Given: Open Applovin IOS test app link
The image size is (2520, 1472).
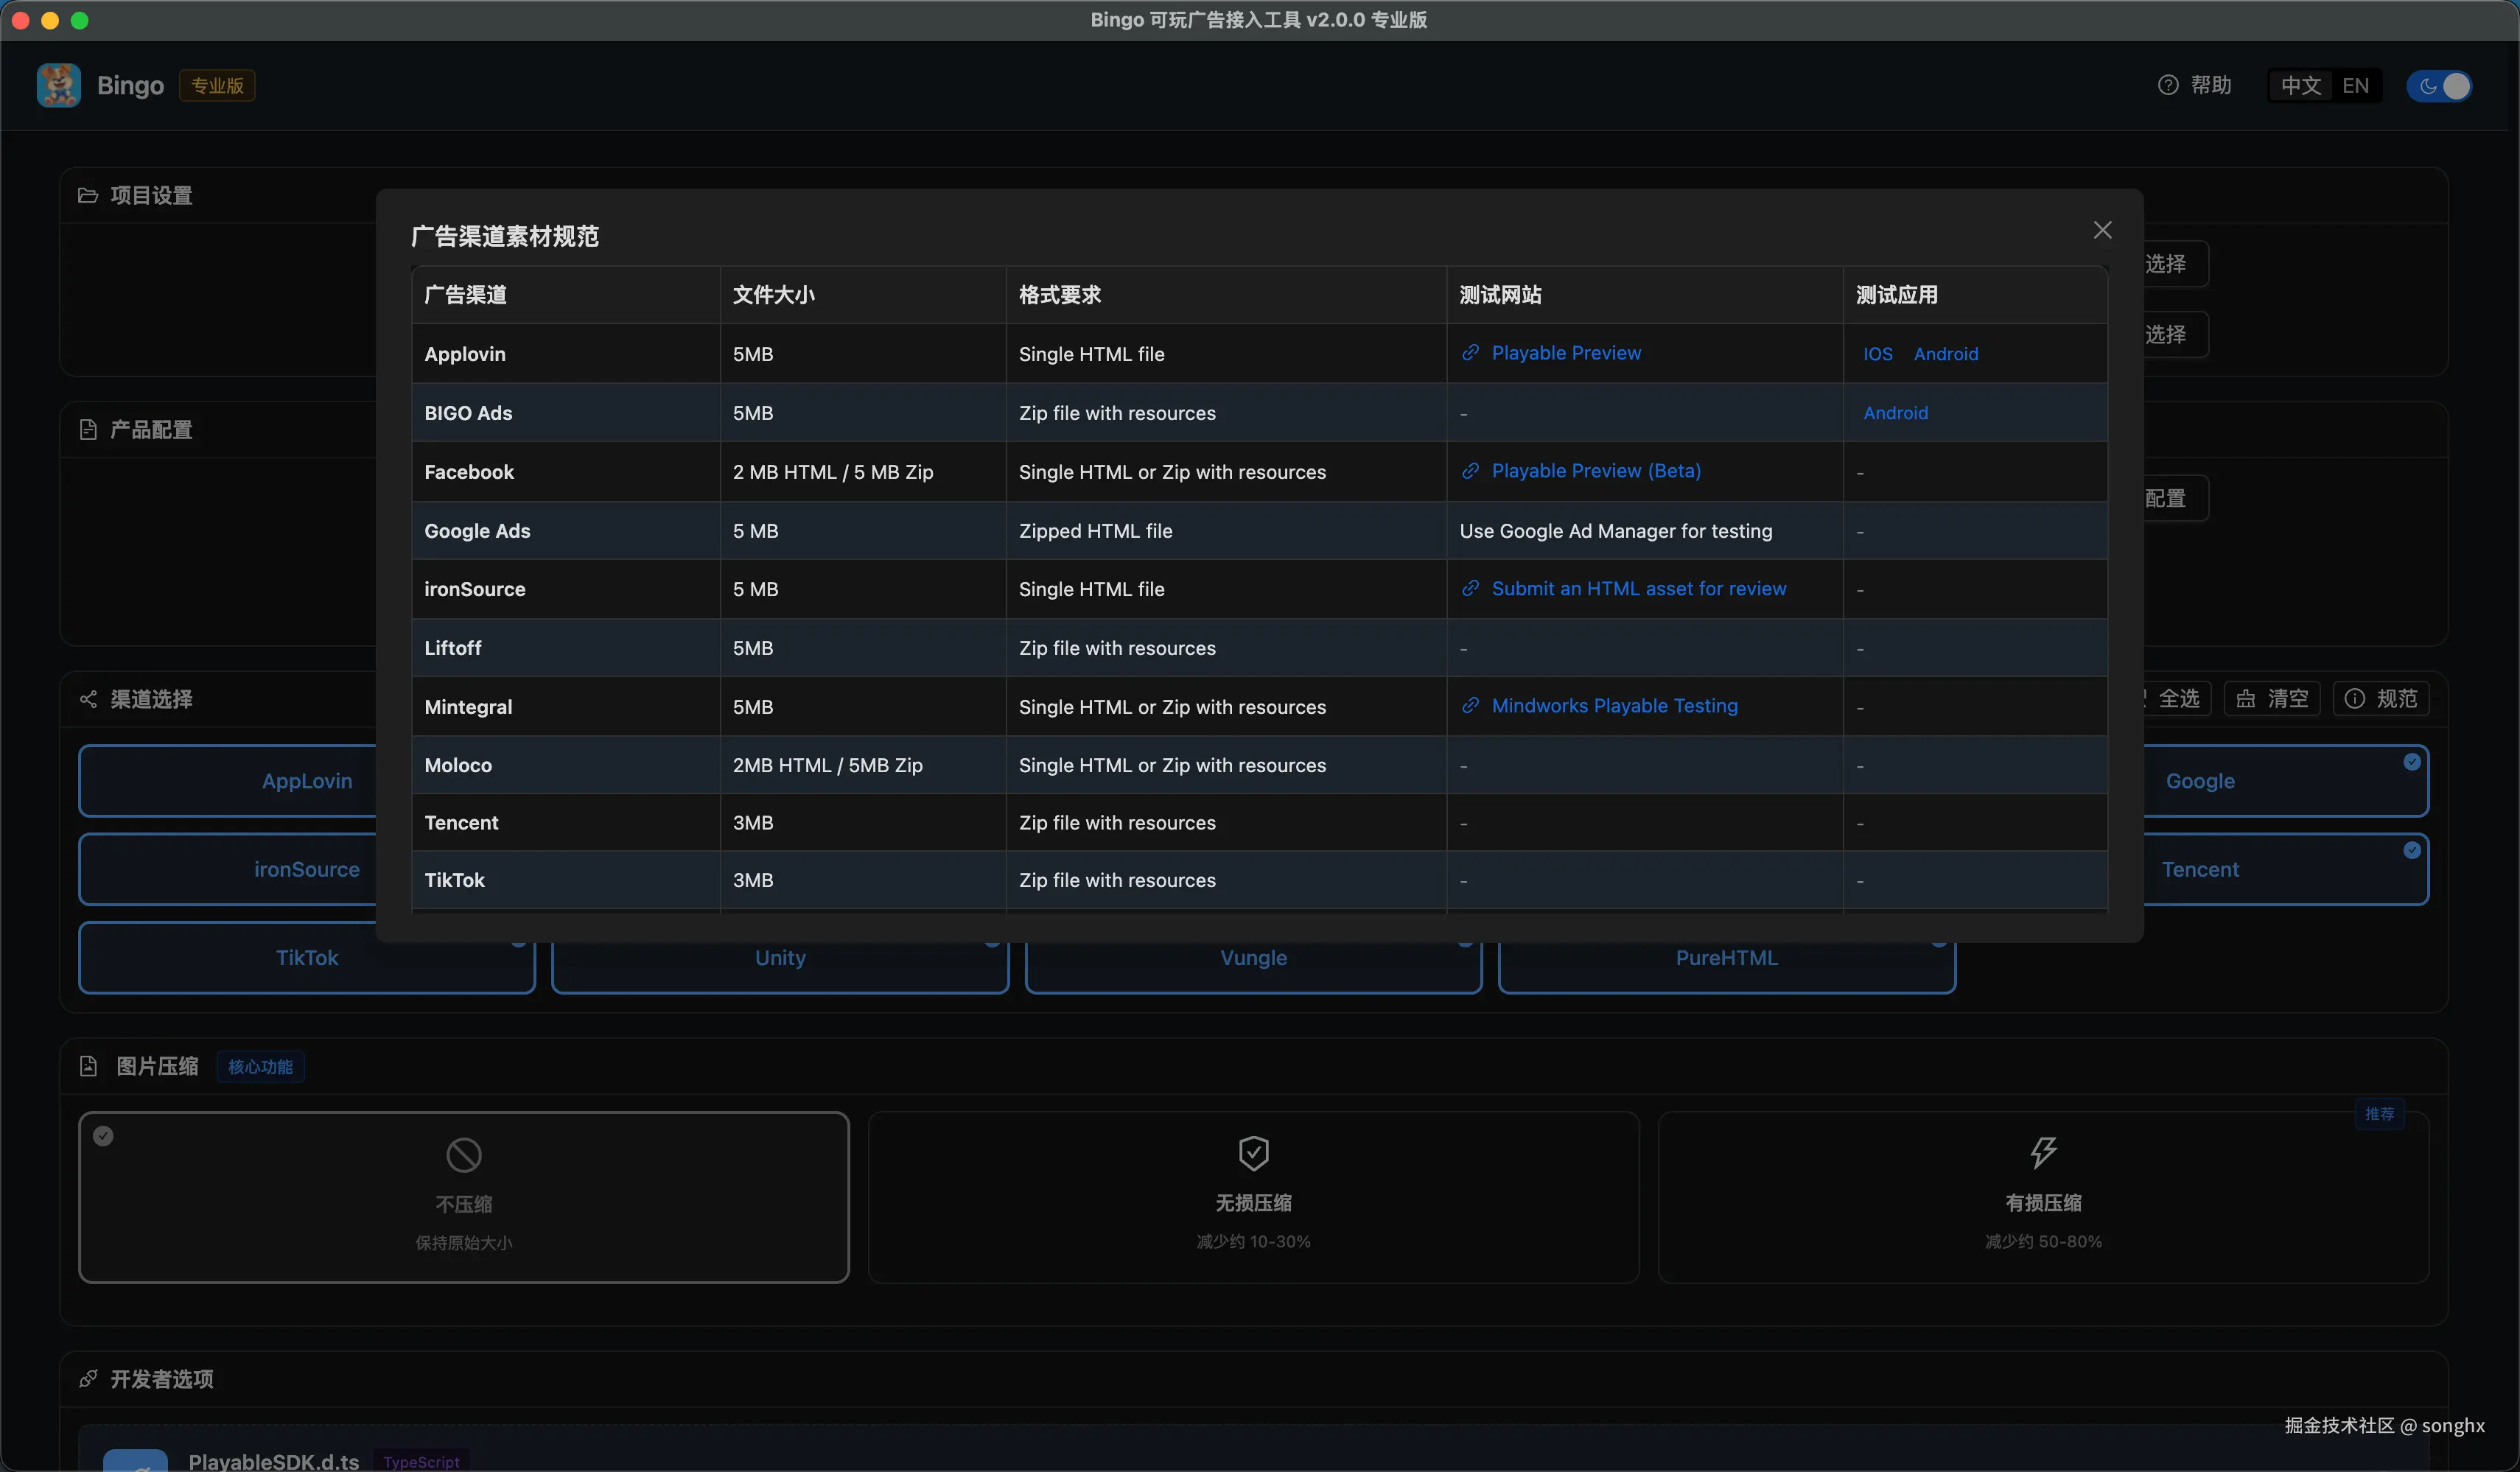Looking at the screenshot, I should 1877,354.
